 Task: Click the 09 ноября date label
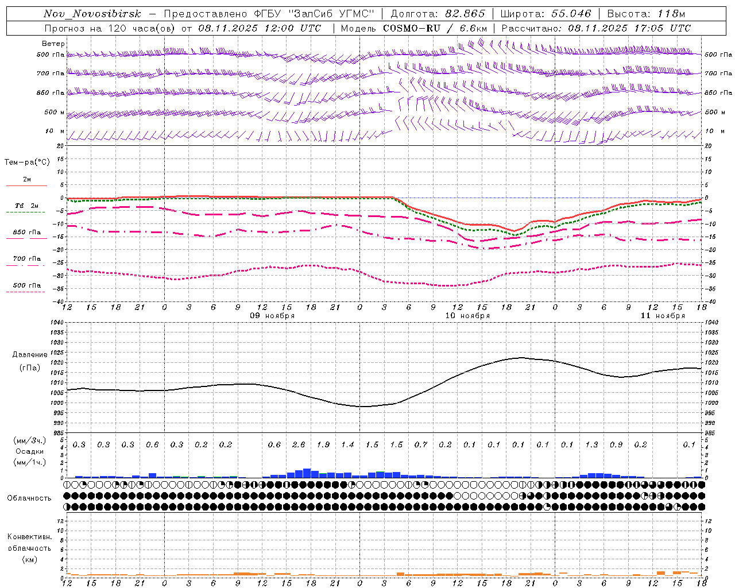[272, 316]
